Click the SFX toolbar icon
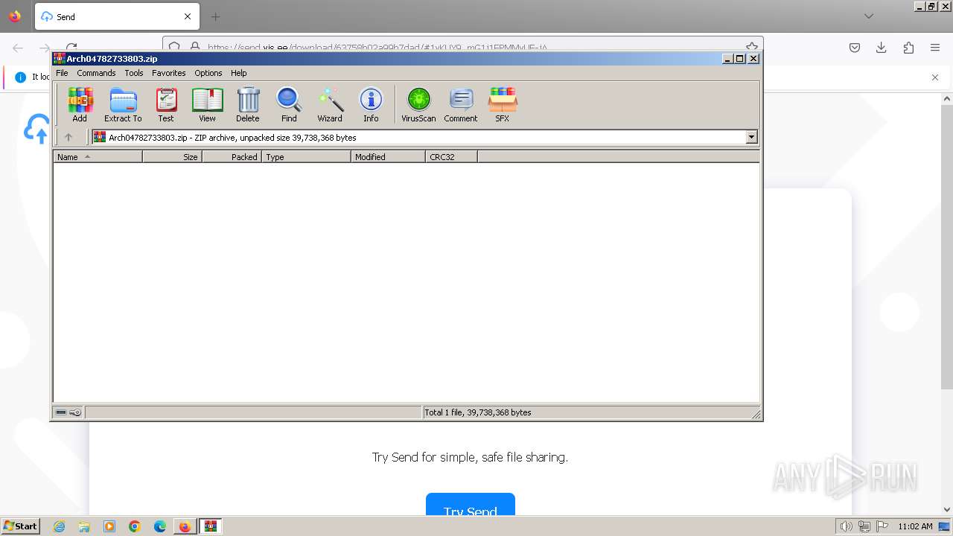Screen dimensions: 953x536 click(x=503, y=104)
